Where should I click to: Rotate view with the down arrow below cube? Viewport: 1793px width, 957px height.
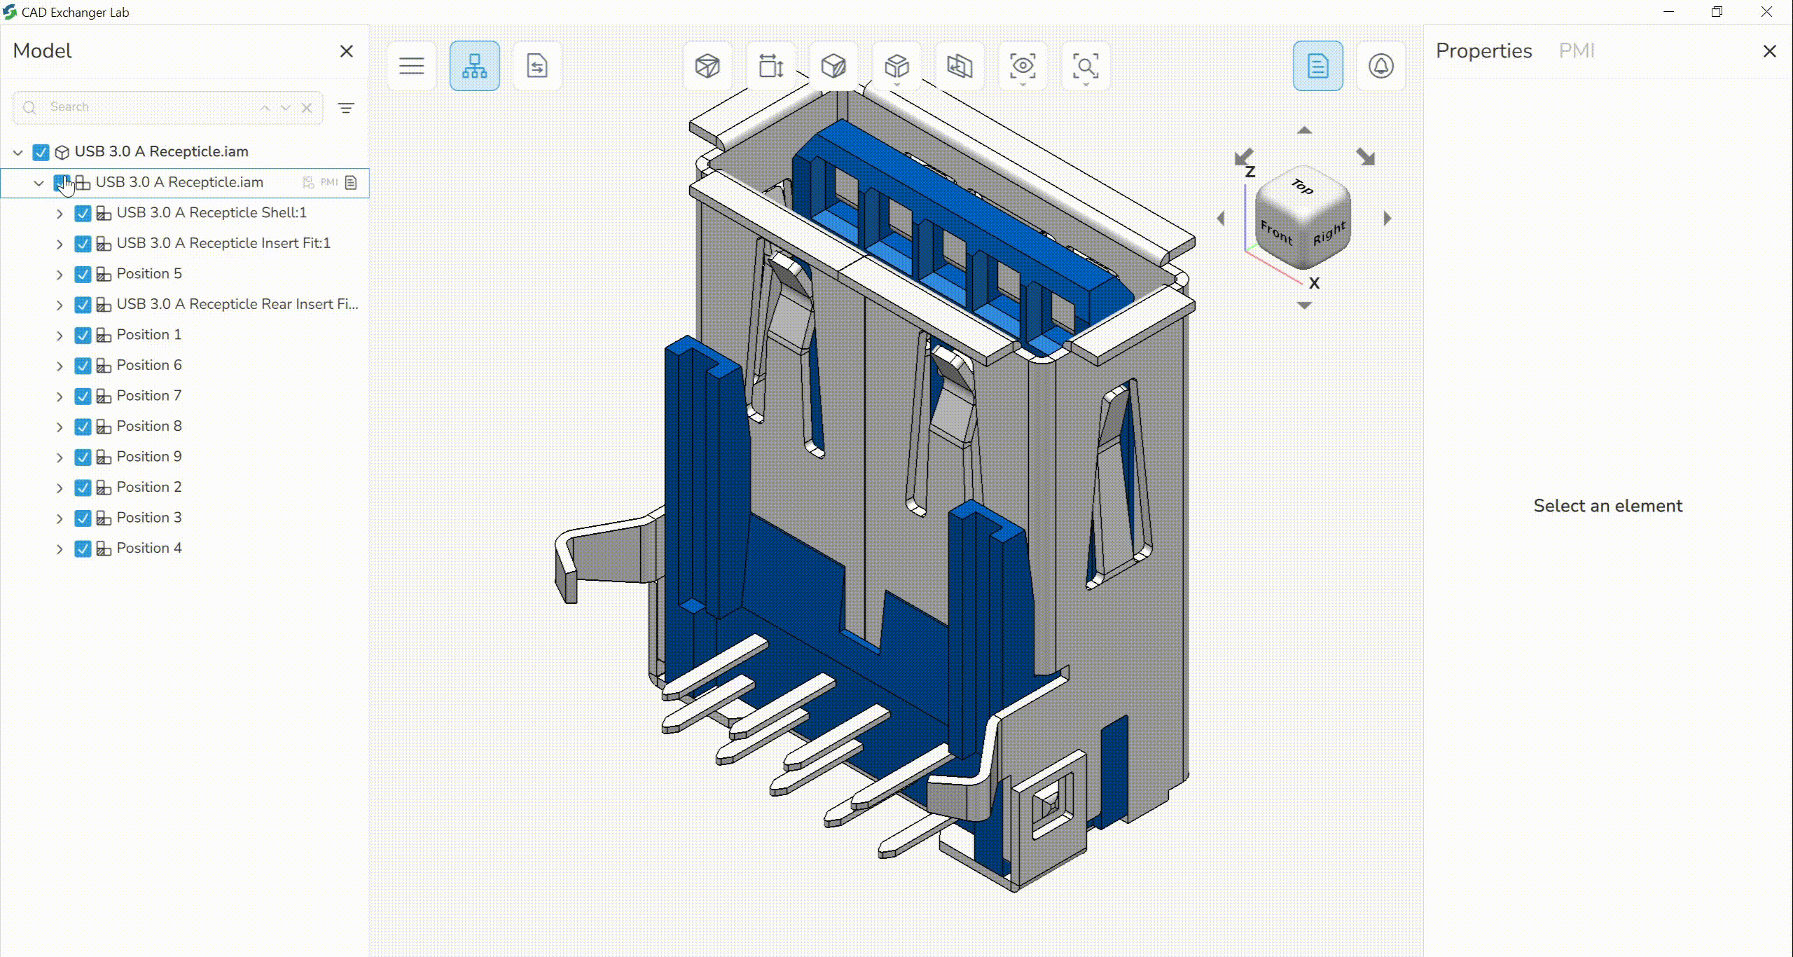(x=1304, y=305)
